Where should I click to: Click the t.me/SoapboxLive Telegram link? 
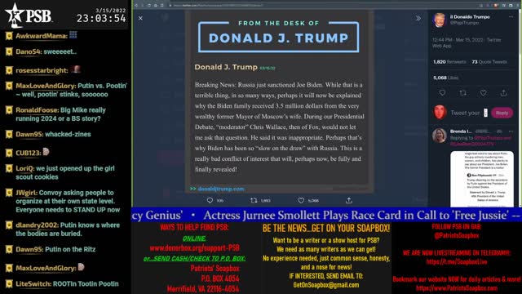point(457,262)
